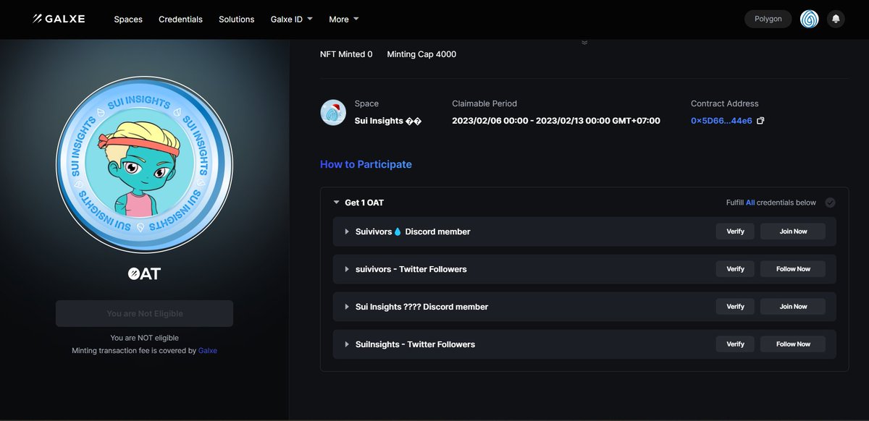Click the Contract Address label
The width and height of the screenshot is (869, 421).
pos(725,103)
